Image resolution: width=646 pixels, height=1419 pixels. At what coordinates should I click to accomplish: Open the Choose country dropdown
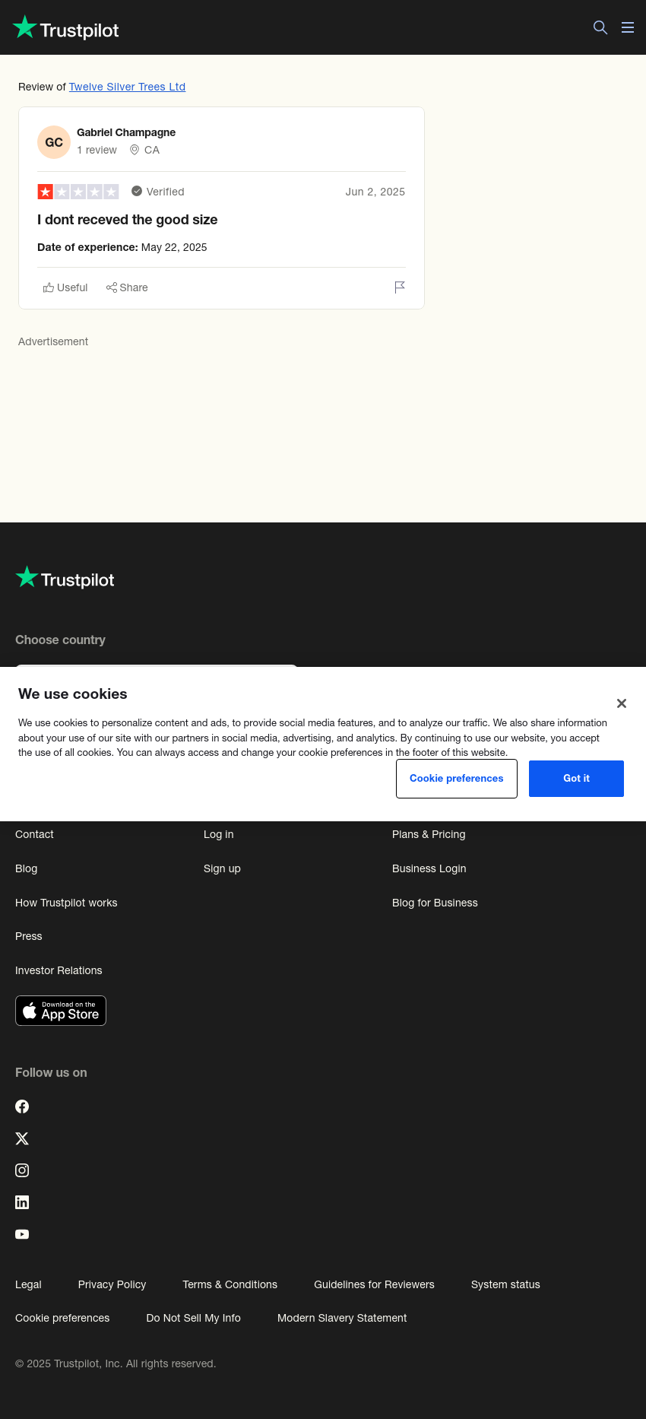(x=157, y=666)
